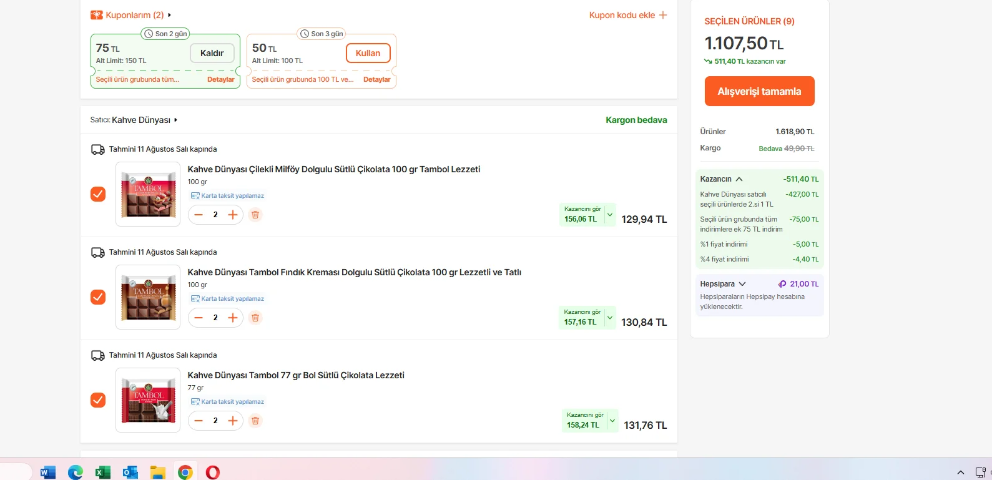The width and height of the screenshot is (992, 480).
Task: Remove the applied 75 TL coupon
Action: (212, 53)
